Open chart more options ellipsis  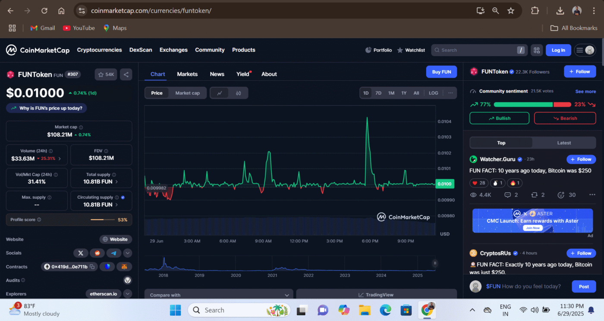coord(450,93)
